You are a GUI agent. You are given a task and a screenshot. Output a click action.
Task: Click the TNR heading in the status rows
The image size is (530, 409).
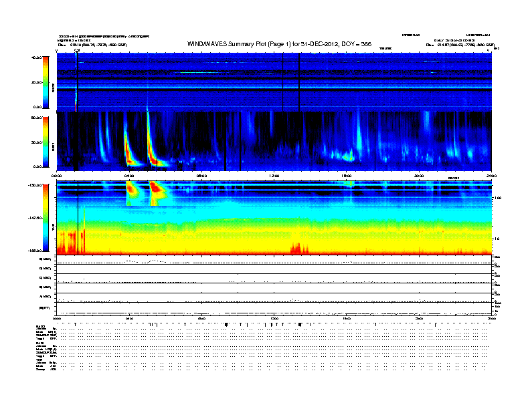click(x=39, y=360)
